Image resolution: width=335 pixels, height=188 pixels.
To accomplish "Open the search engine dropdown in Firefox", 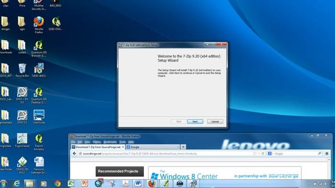I will click(x=271, y=154).
